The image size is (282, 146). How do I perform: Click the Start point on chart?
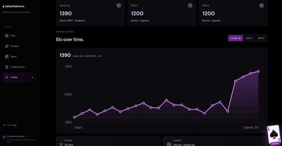pos(74,117)
